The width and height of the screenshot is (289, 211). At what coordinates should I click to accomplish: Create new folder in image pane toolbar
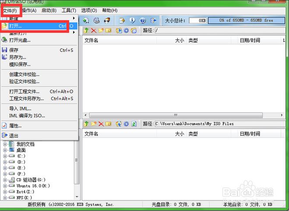click(x=101, y=30)
